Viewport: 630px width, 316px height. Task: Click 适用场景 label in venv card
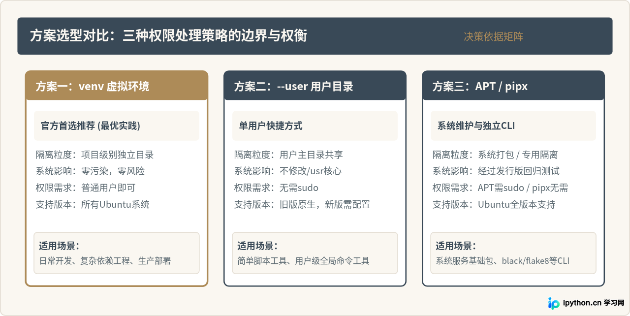point(59,246)
